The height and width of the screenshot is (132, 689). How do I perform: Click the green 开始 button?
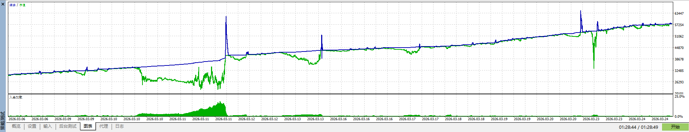pos(675,127)
